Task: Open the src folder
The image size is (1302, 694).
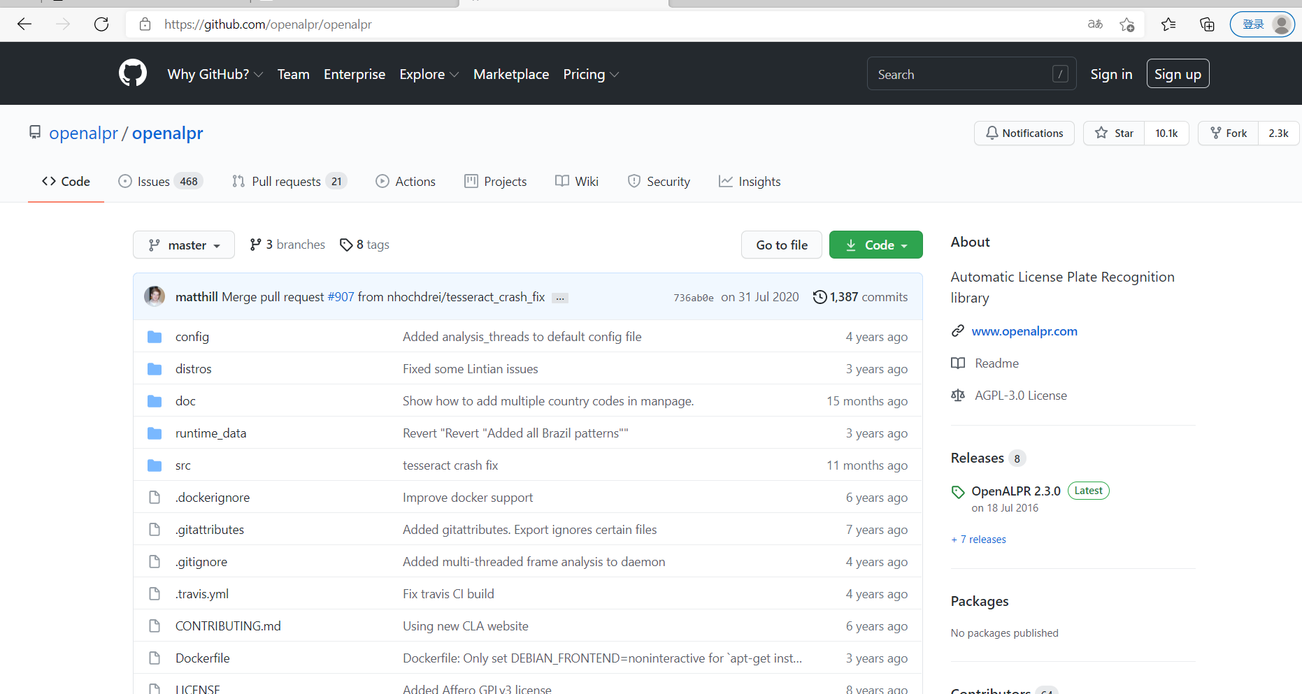Action: 183,465
